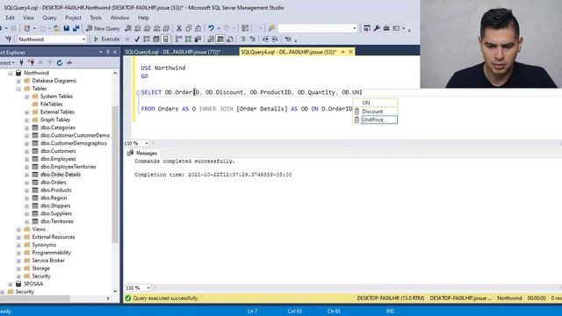Screen dimensions: 562x316
Task: Click the Undo arrow icon
Action: click(211, 28)
